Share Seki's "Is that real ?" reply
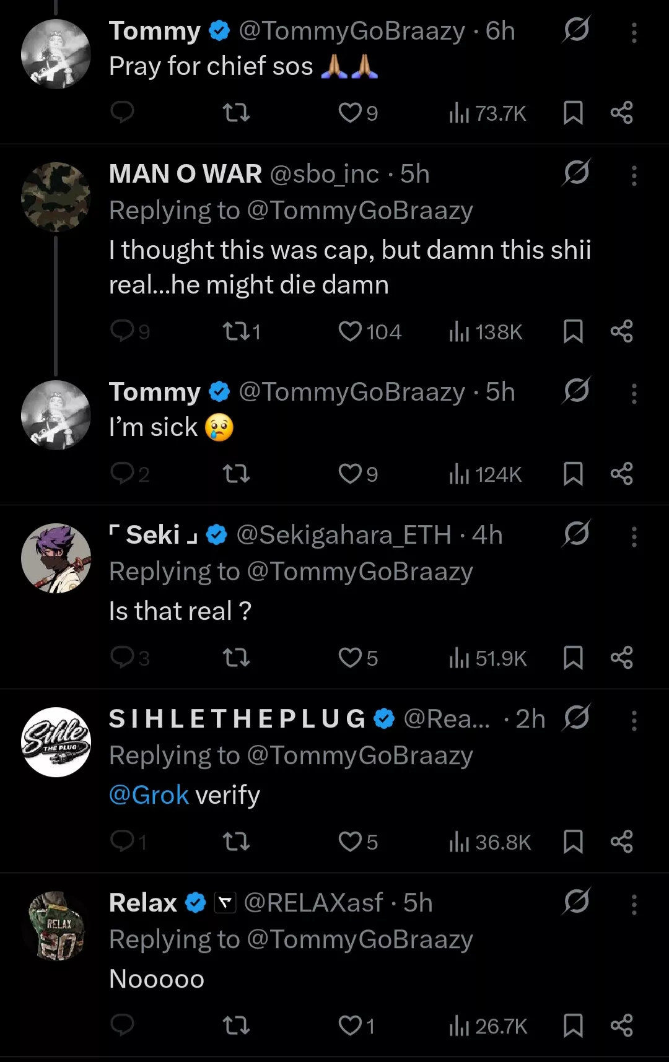The height and width of the screenshot is (1062, 669). coord(621,658)
